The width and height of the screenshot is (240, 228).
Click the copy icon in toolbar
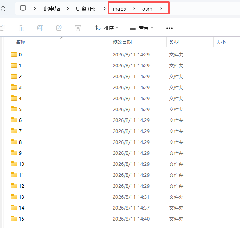coord(3,28)
